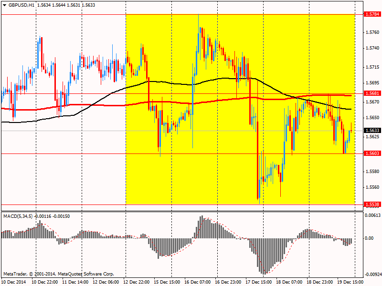This screenshot has height=286, width=382.
Task: Select the 1.5784 red price level label
Action: click(372, 14)
